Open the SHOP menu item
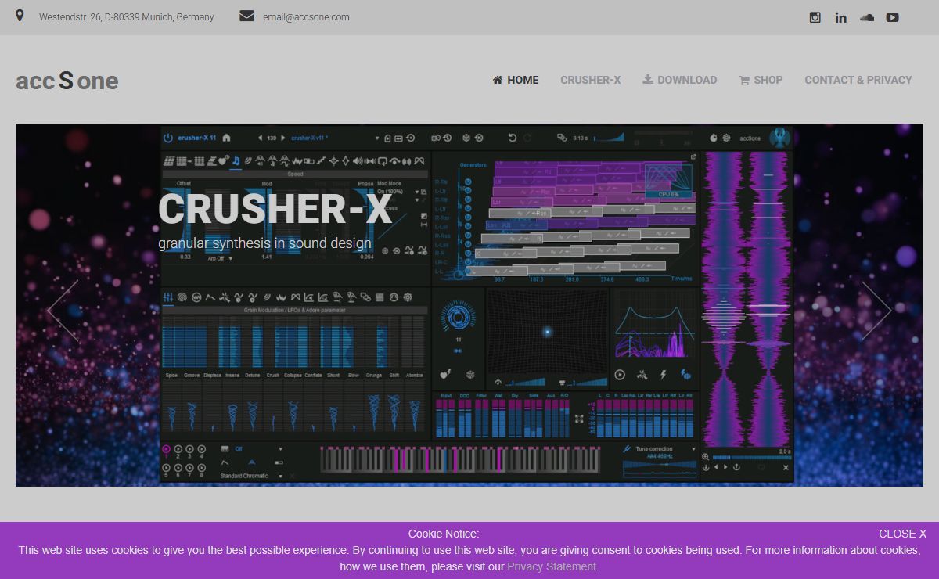Image resolution: width=939 pixels, height=579 pixels. (x=761, y=80)
